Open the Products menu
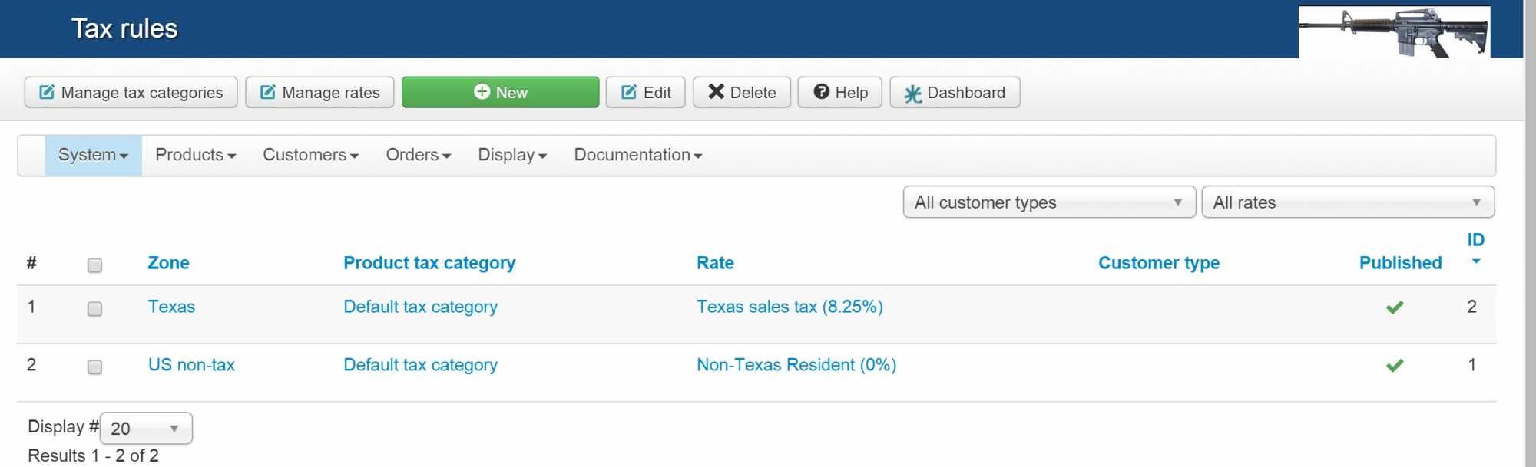 click(195, 155)
